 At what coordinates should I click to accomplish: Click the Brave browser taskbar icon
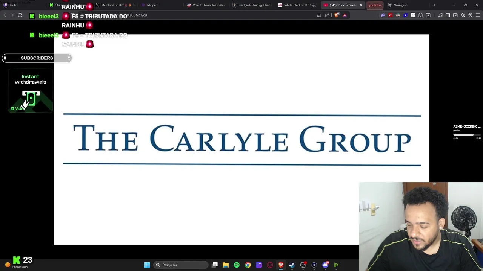point(281,265)
